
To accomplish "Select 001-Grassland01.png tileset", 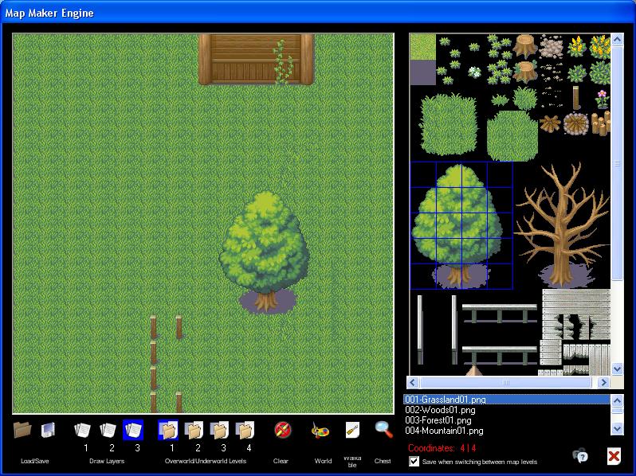I will tap(507, 400).
